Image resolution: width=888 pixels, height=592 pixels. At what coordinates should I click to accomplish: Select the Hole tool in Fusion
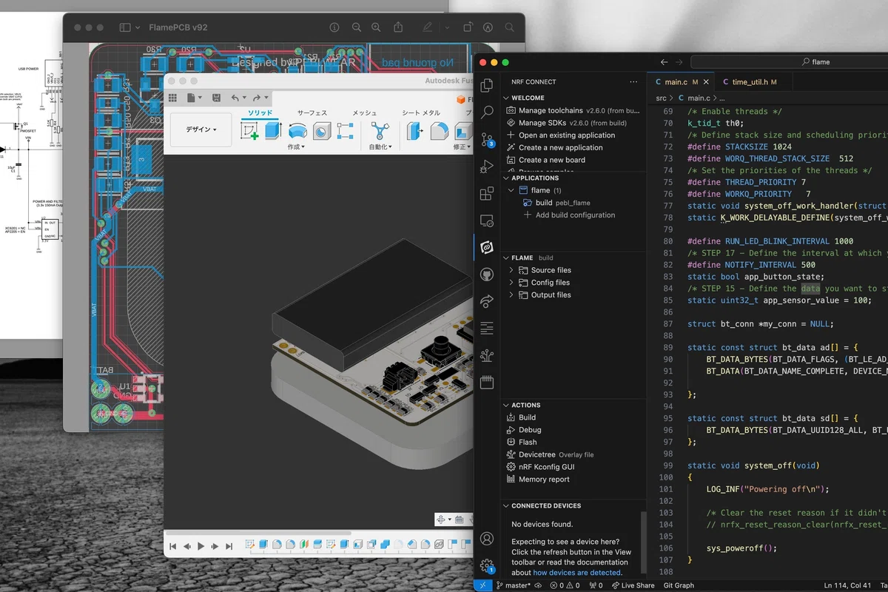pos(321,132)
